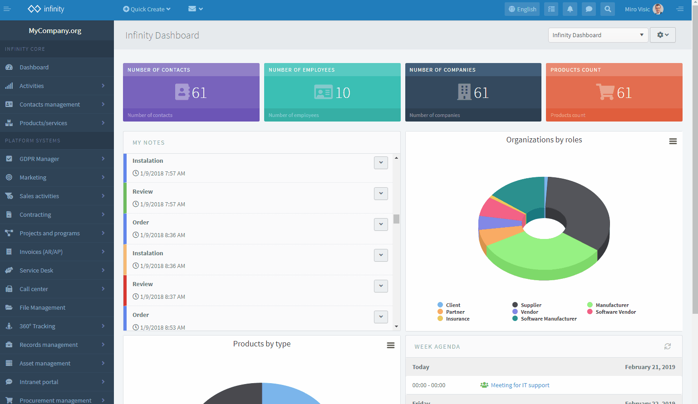The width and height of the screenshot is (698, 404).
Task: Open Organizations by roles chart menu
Action: [x=673, y=141]
